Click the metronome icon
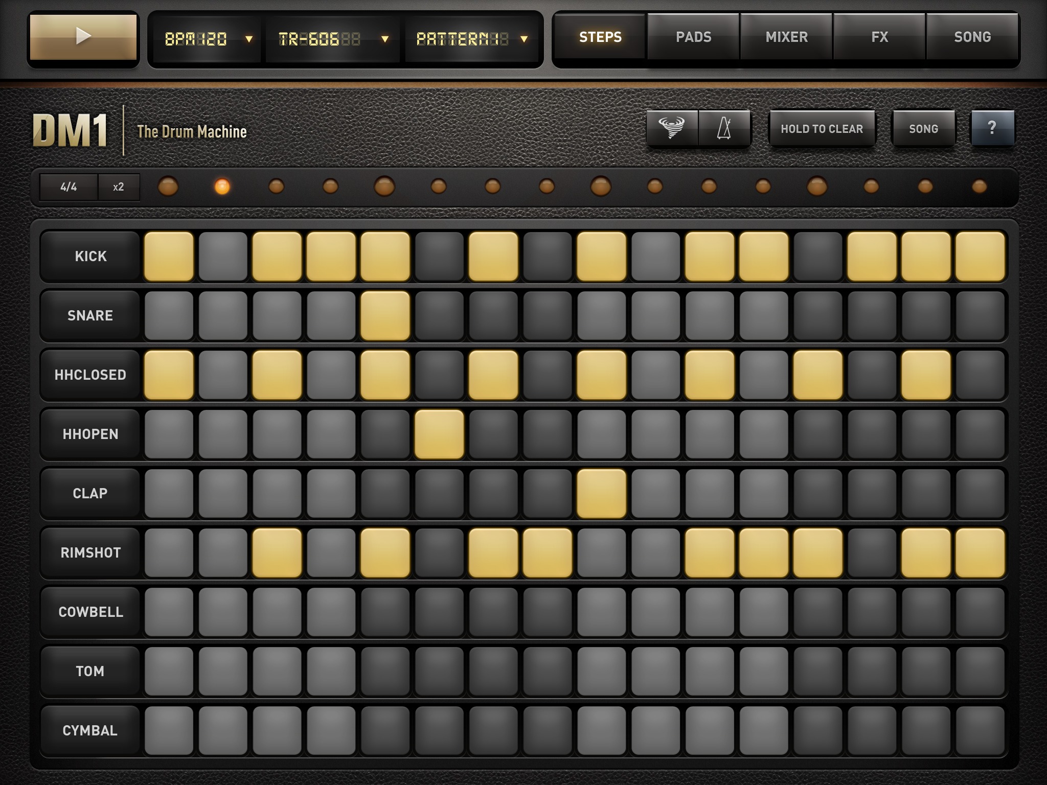This screenshot has width=1047, height=785. 725,128
